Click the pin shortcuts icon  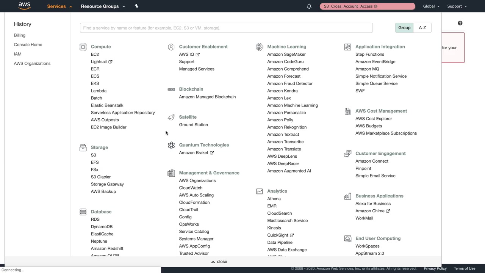136,6
